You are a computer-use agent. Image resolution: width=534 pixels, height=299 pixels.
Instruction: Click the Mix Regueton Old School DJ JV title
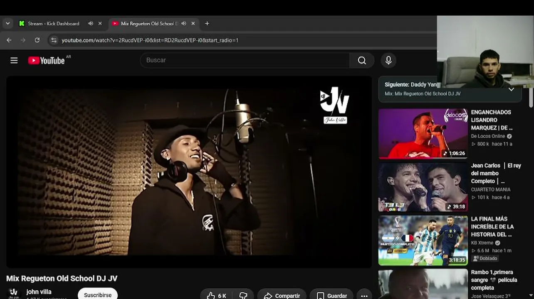[62, 279]
